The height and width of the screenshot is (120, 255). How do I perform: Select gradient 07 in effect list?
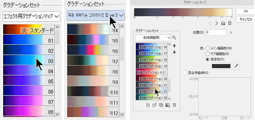tap(29, 101)
